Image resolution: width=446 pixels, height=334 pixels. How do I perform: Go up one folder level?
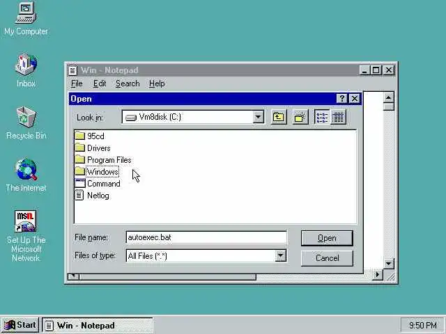[279, 117]
